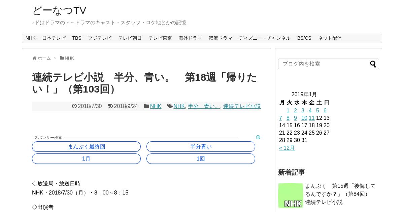Image resolution: width=404 pixels, height=212 pixels.
Task: Open calendar date 11
Action: pos(312,118)
